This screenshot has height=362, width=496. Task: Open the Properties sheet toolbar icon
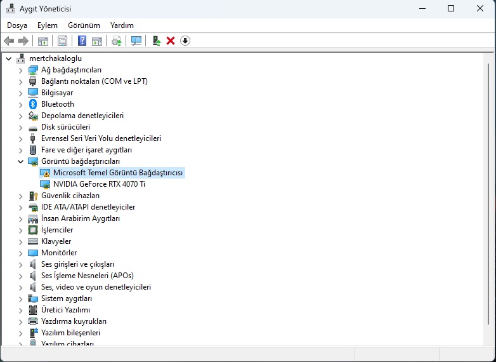[63, 41]
